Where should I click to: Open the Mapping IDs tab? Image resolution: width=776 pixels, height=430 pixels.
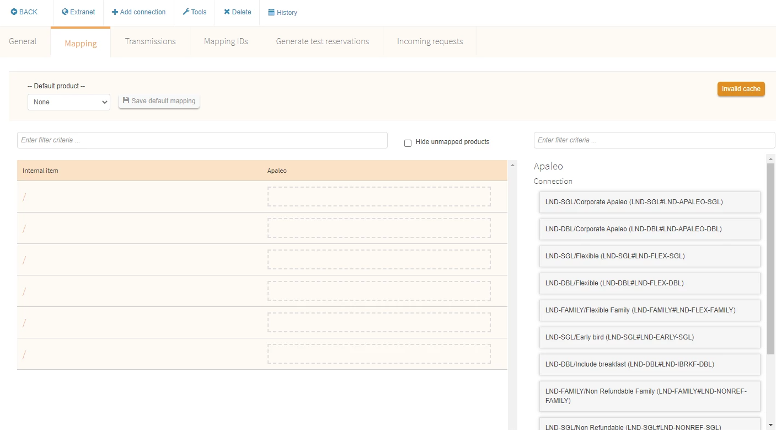tap(226, 41)
